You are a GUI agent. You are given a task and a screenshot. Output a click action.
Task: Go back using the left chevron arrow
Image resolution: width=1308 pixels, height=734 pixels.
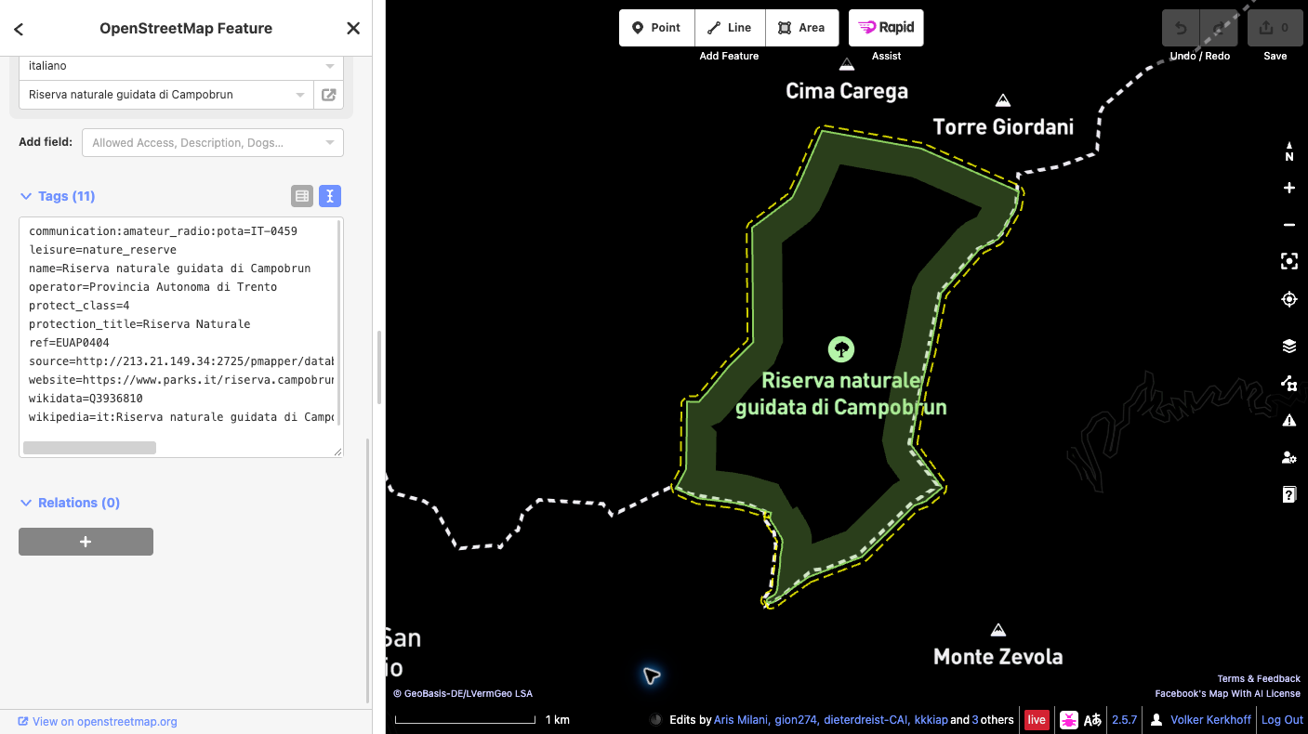[x=19, y=29]
